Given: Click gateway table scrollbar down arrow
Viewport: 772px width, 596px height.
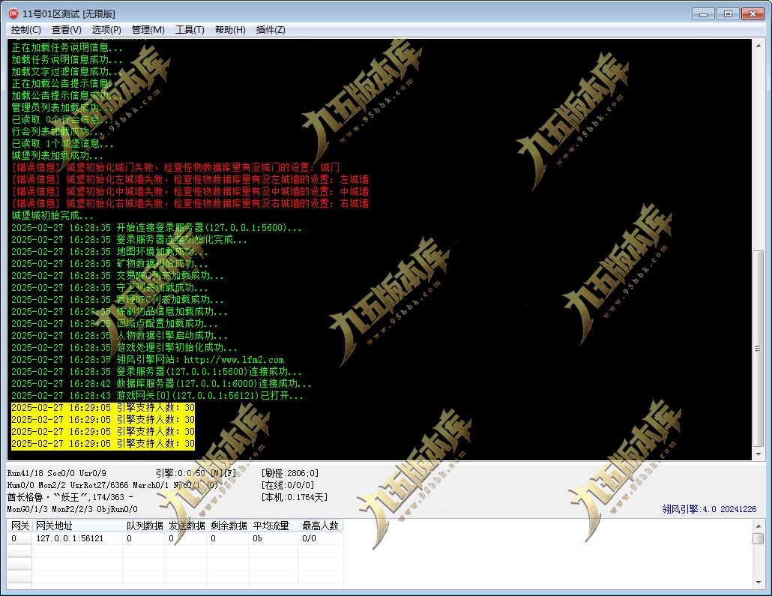Looking at the screenshot, I should [x=759, y=583].
